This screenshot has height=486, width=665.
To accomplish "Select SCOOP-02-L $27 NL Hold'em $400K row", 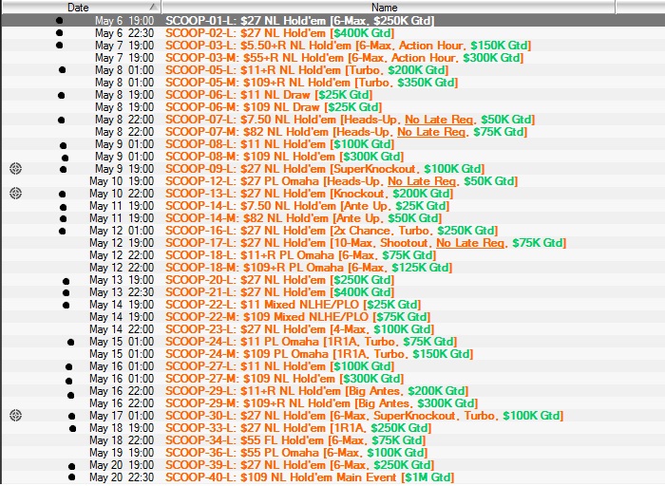I will (x=332, y=33).
